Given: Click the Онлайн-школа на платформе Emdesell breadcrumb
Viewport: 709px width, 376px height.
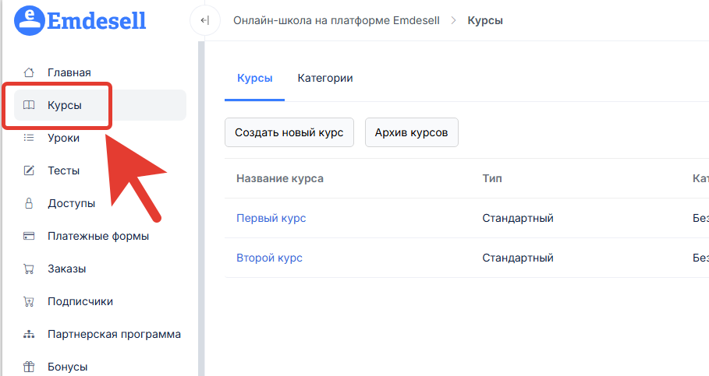Looking at the screenshot, I should [337, 20].
